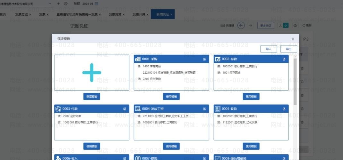Click the 更多凭证 button
343x160 pixels.
coord(266,26)
